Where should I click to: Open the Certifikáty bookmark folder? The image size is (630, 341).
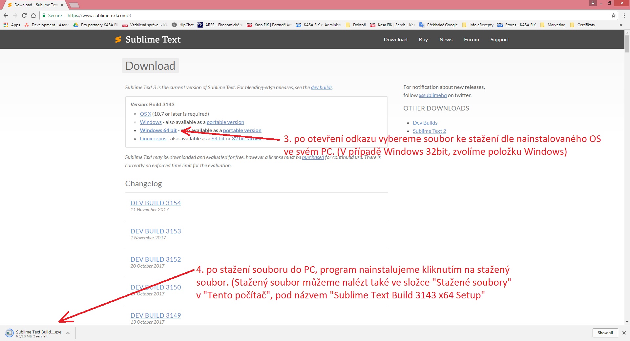(582, 25)
